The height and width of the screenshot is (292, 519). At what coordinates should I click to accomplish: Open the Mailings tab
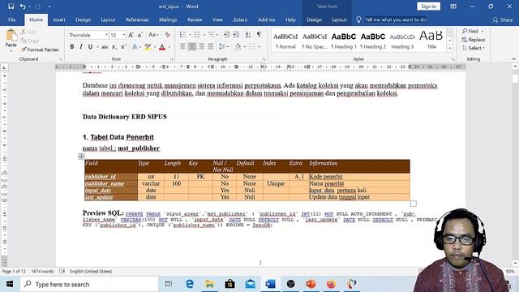tap(168, 19)
